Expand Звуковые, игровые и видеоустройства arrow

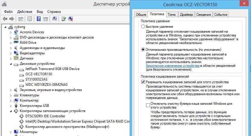click(x=11, y=90)
